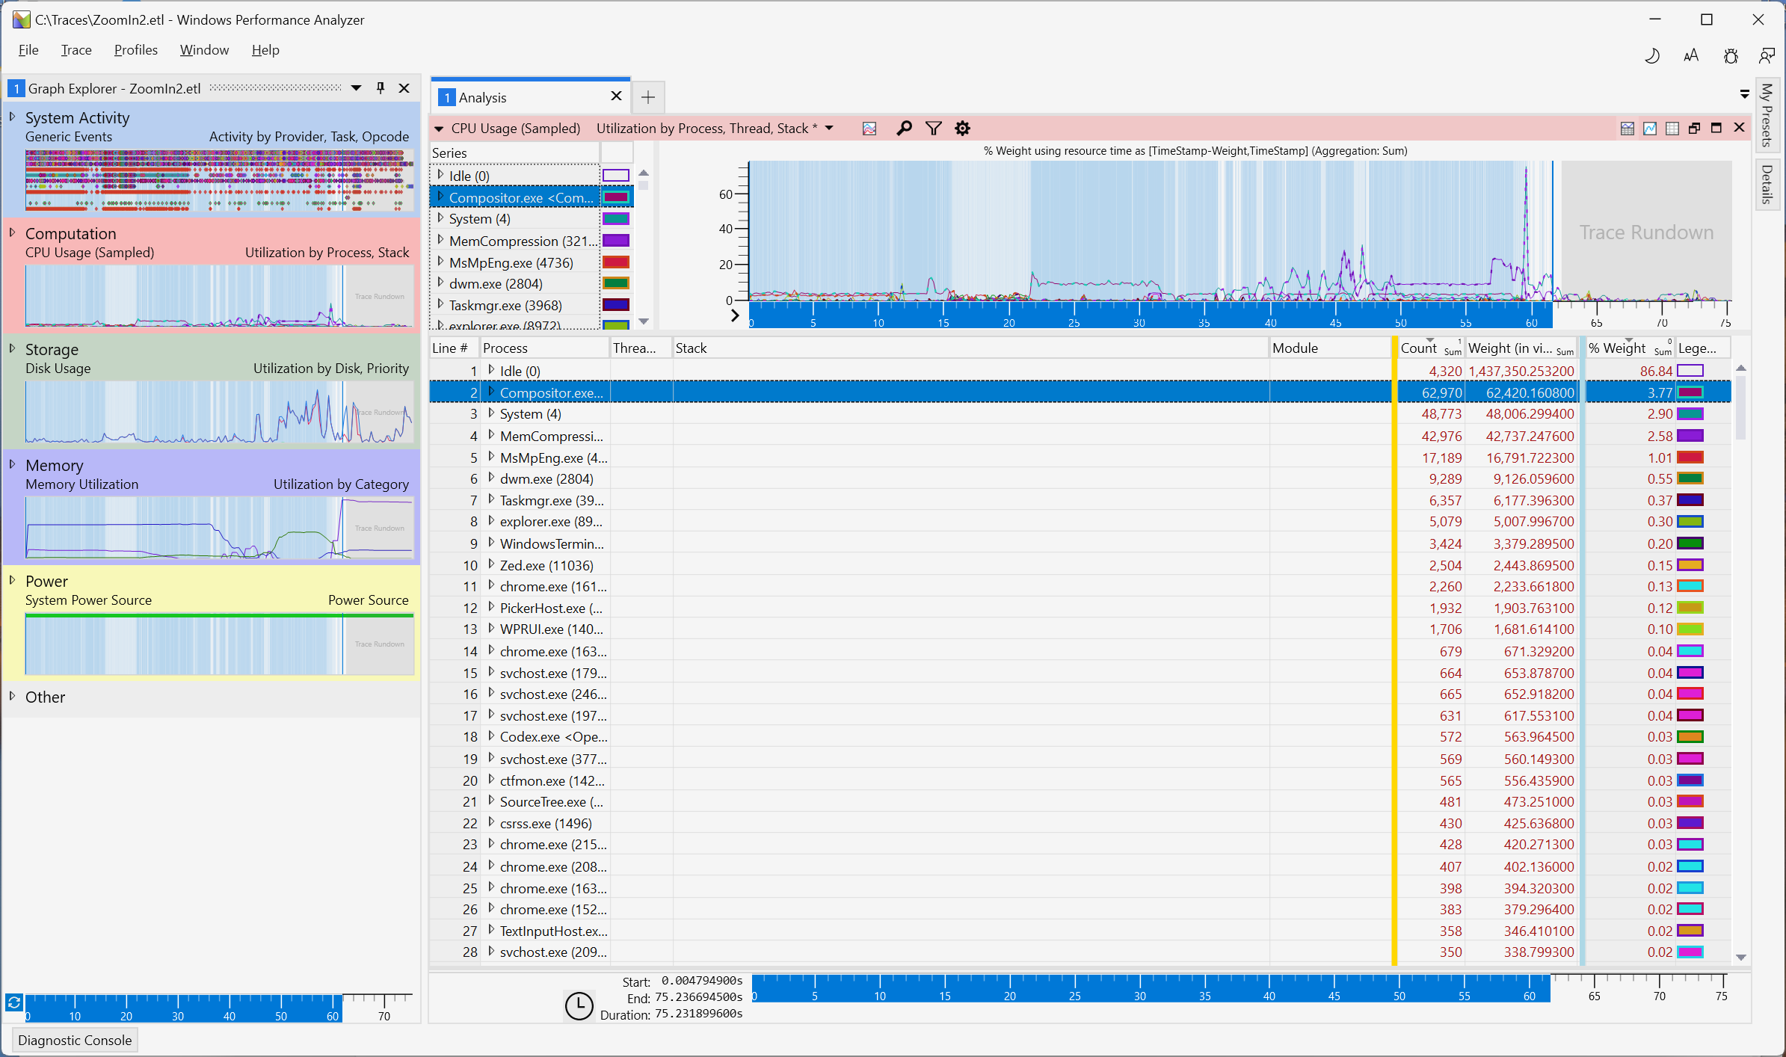Click the Weight column header
This screenshot has width=1786, height=1057.
coord(1510,348)
